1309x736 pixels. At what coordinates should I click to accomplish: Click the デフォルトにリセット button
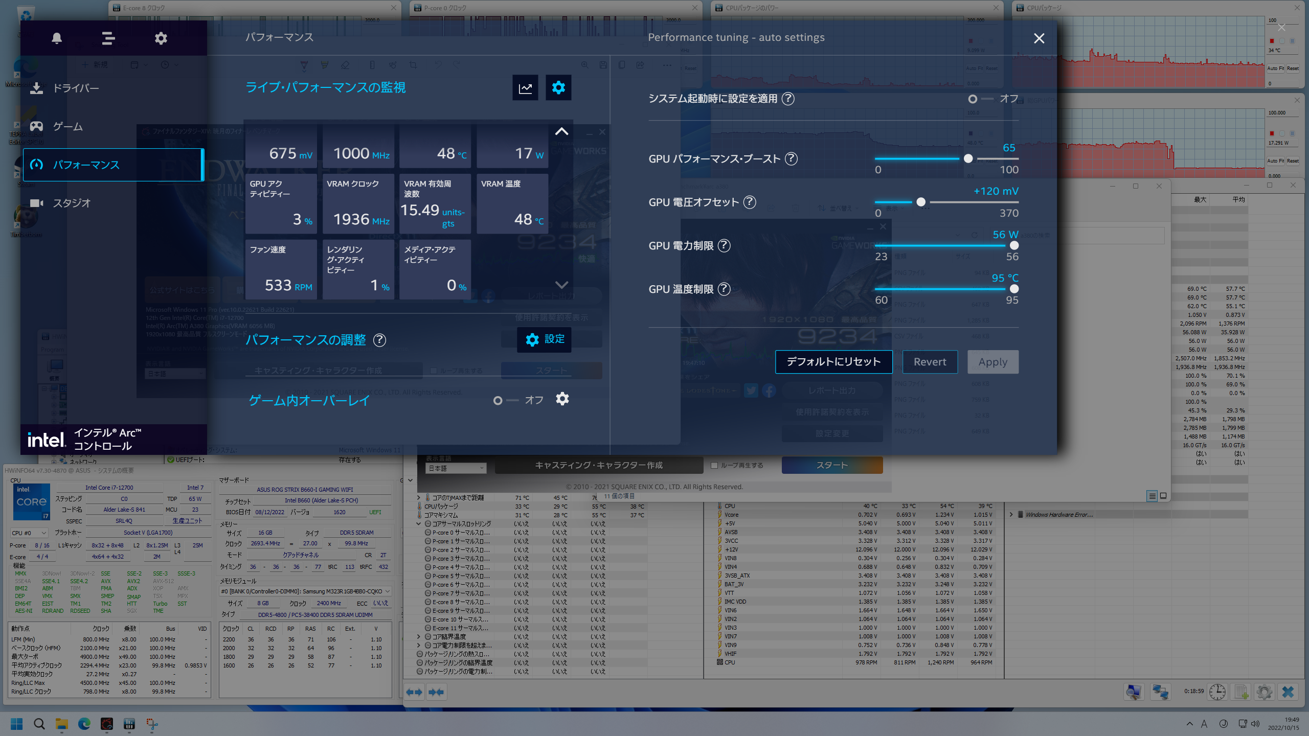coord(833,362)
